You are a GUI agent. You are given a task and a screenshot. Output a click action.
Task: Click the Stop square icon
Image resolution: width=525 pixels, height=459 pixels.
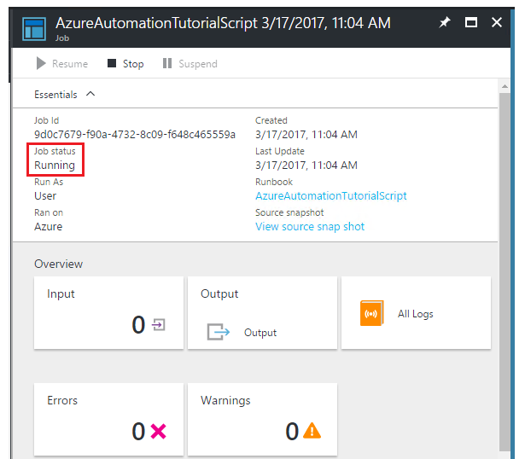(112, 63)
